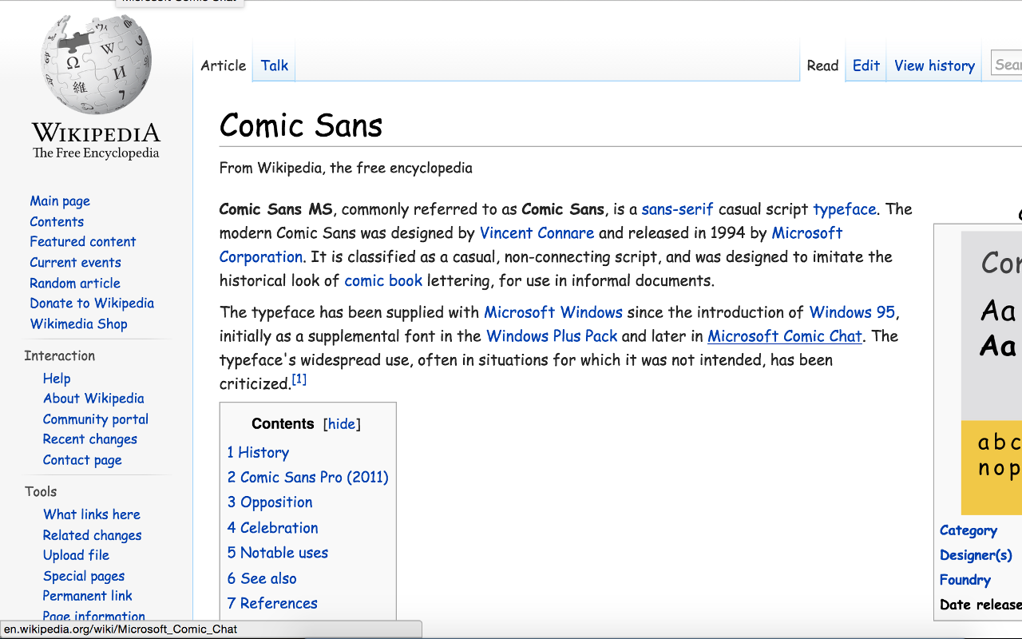Image resolution: width=1022 pixels, height=639 pixels.
Task: Follow the typeface link
Action: pos(845,209)
